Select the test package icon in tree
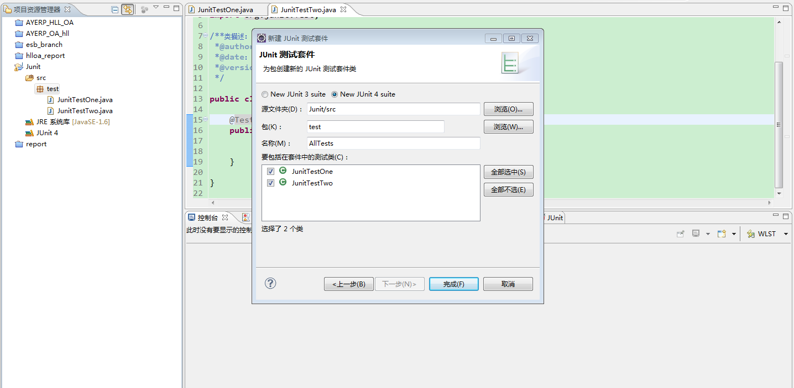Image resolution: width=794 pixels, height=388 pixels. (x=39, y=89)
